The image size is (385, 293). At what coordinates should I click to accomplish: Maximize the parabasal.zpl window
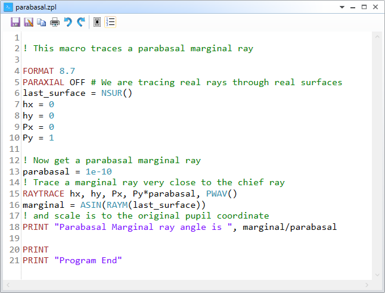tap(364, 7)
